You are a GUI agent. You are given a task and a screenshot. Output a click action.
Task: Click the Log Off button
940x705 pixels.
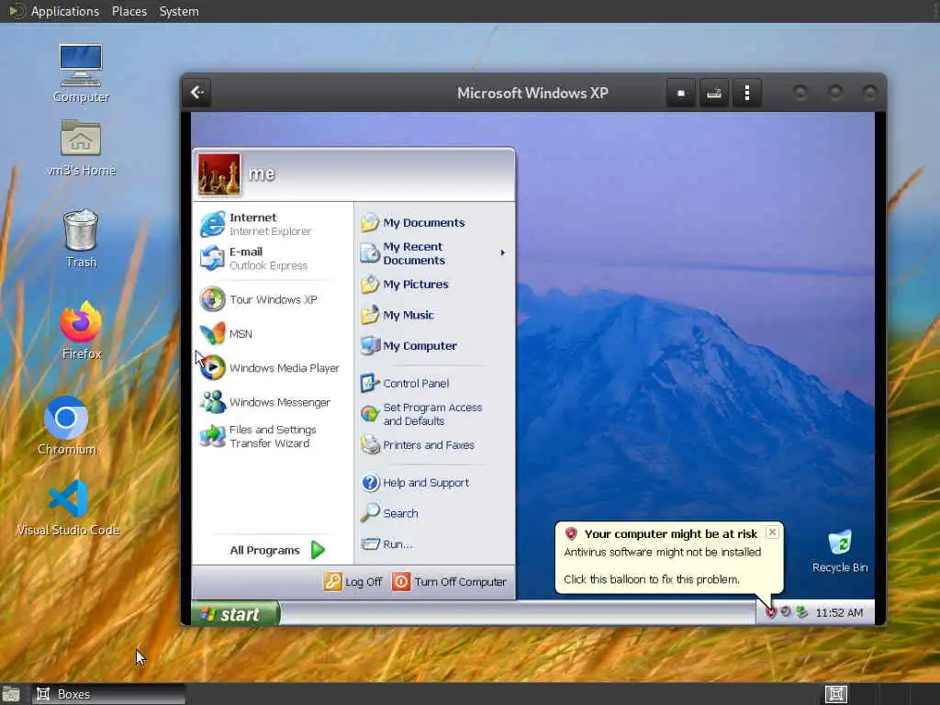click(352, 581)
